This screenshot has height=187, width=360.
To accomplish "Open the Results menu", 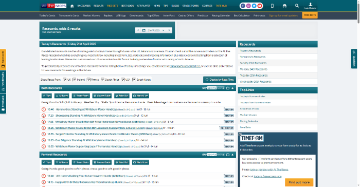I will click(99, 6).
